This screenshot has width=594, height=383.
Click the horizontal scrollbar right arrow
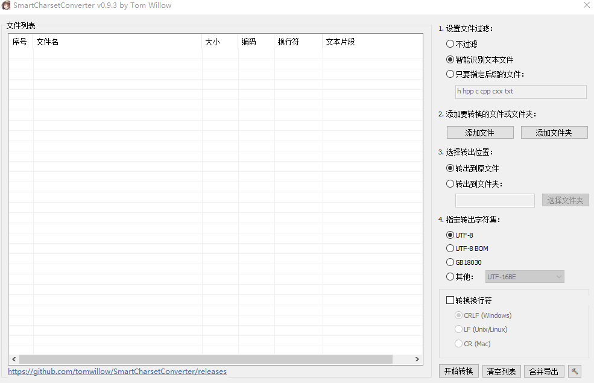coord(417,359)
